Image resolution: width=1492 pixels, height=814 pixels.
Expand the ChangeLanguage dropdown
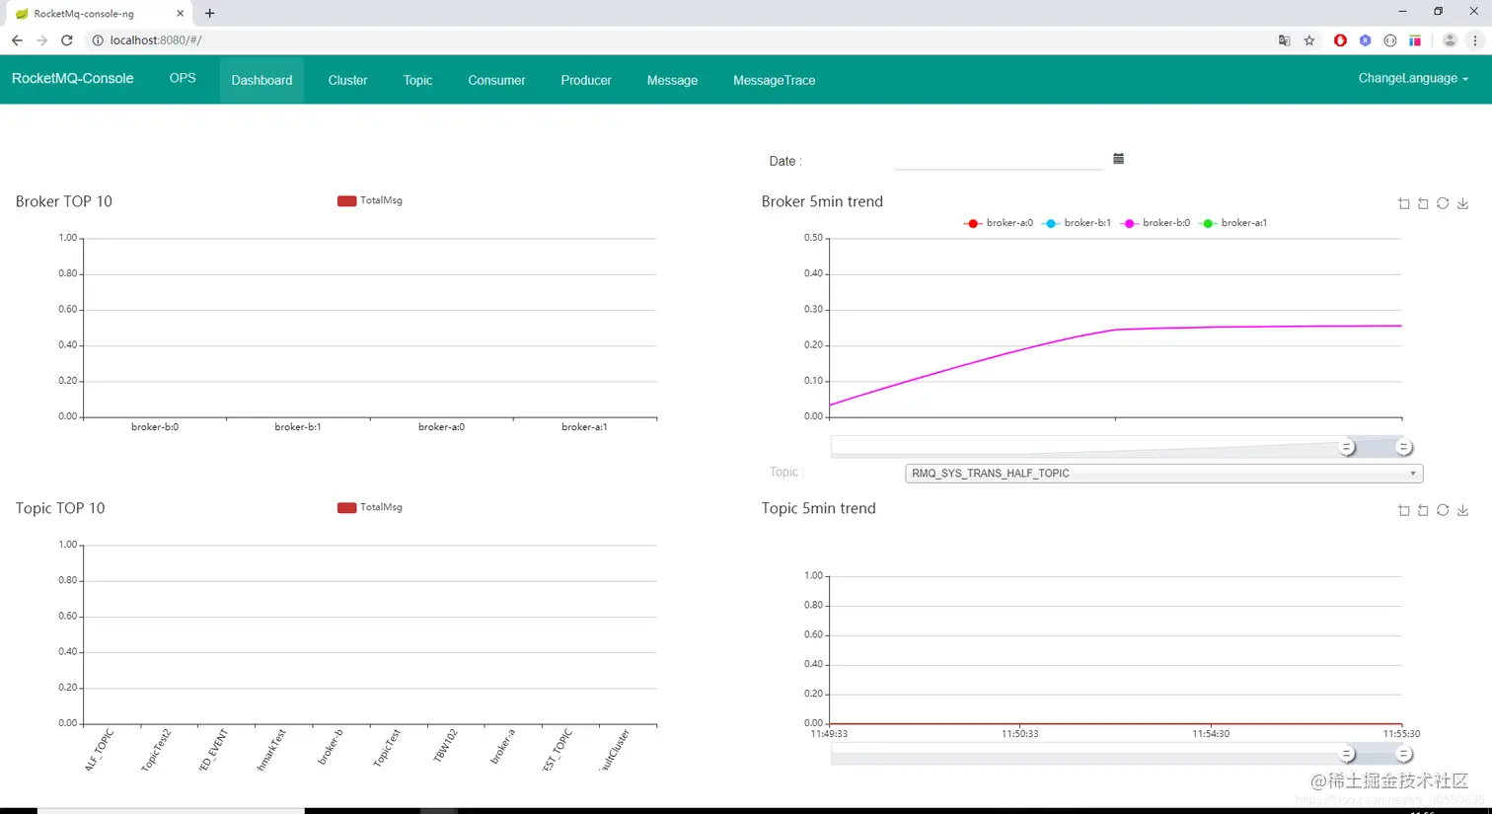pyautogui.click(x=1413, y=78)
